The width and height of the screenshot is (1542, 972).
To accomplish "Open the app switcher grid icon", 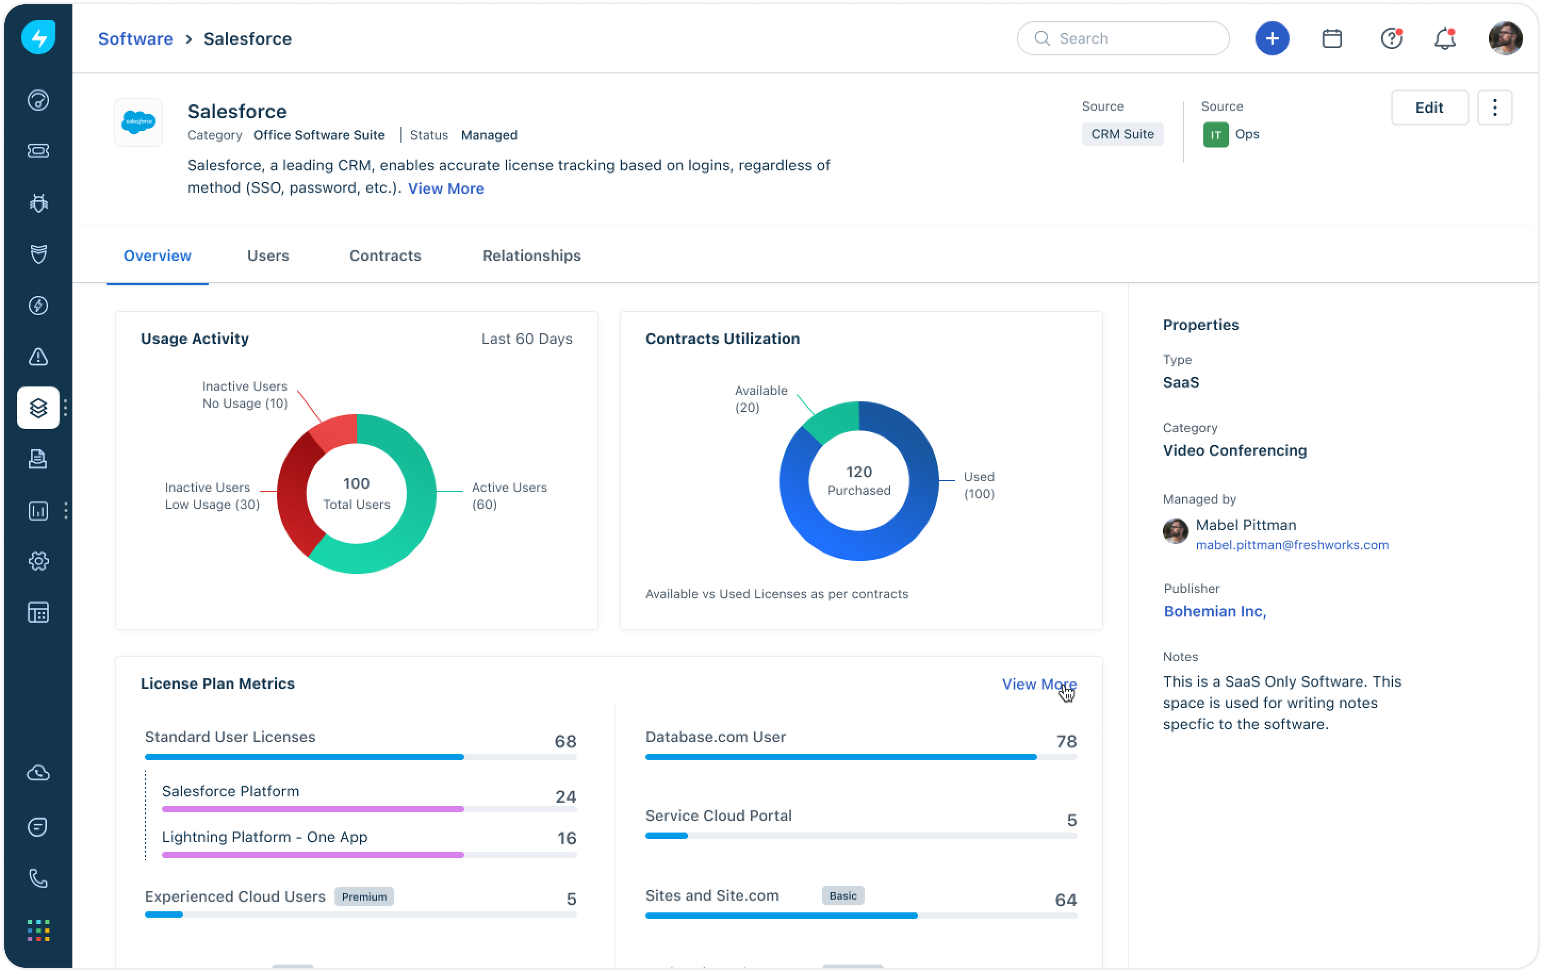I will pos(38,930).
